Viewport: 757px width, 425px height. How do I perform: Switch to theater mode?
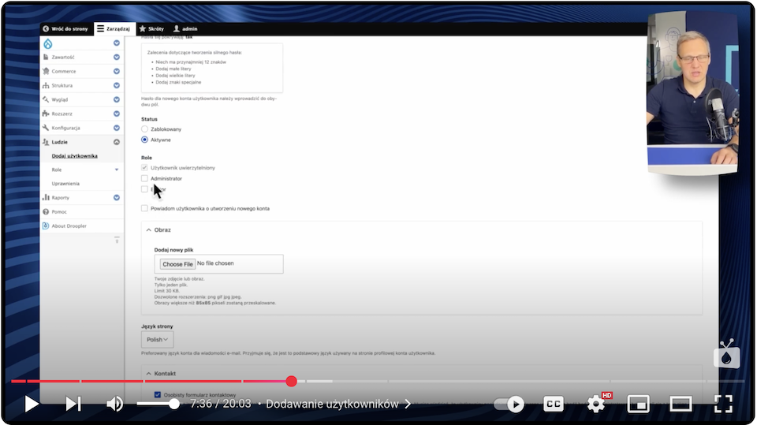click(681, 404)
